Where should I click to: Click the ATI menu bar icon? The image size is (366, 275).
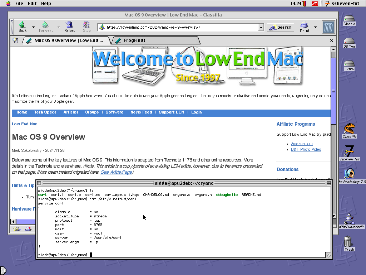click(315, 4)
